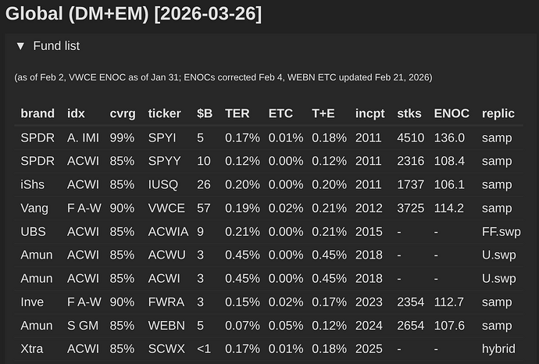Click the SPYI ticker cell

(x=162, y=137)
